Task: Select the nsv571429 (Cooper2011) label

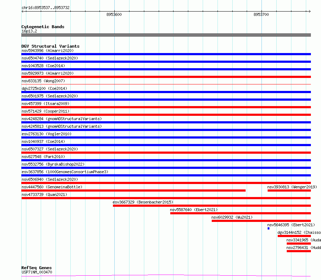Action: (45, 111)
